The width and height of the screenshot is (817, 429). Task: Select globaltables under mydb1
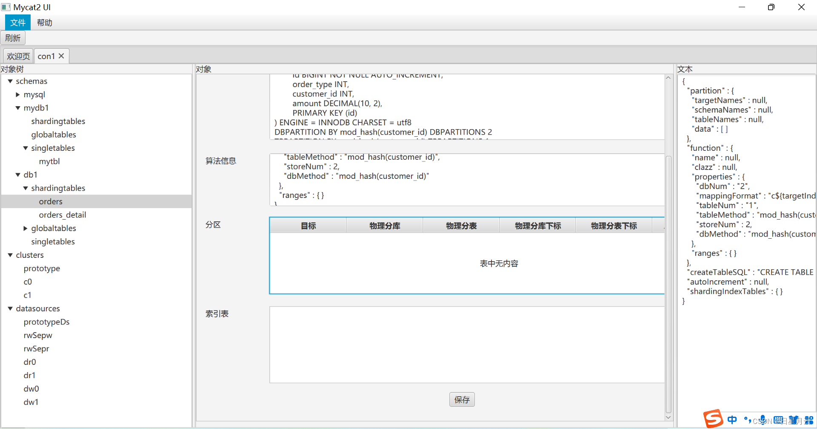click(x=54, y=135)
